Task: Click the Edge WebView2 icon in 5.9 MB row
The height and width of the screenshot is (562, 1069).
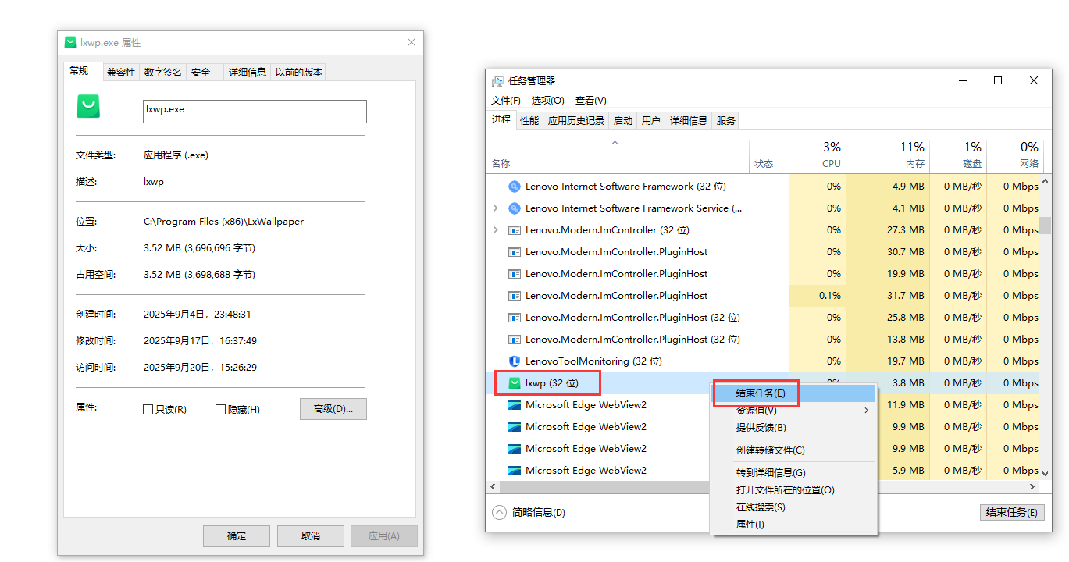Action: 515,471
